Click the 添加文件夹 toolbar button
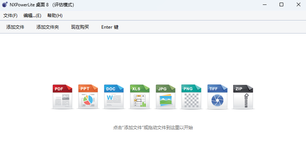 coord(48,27)
